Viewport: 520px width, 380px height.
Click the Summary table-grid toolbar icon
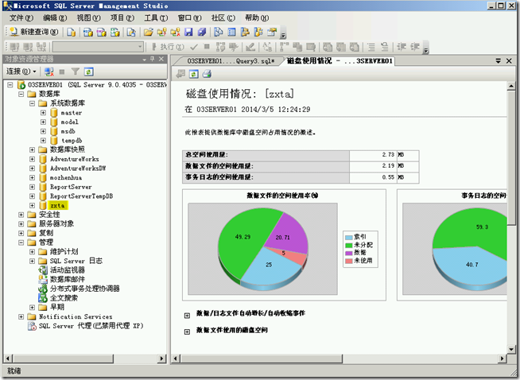(232, 32)
